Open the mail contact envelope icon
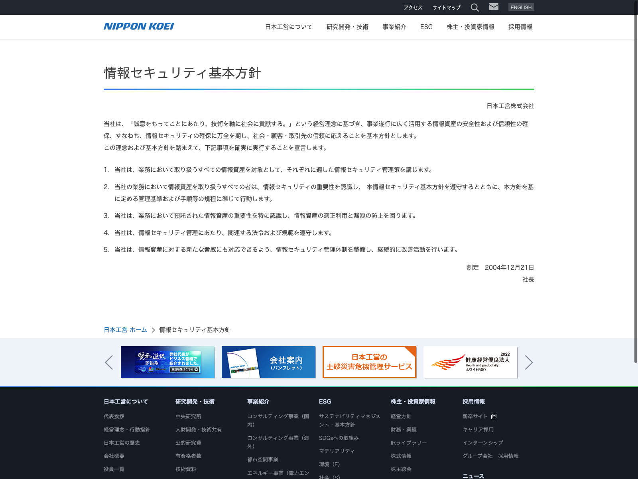Viewport: 638px width, 479px height. pos(494,7)
